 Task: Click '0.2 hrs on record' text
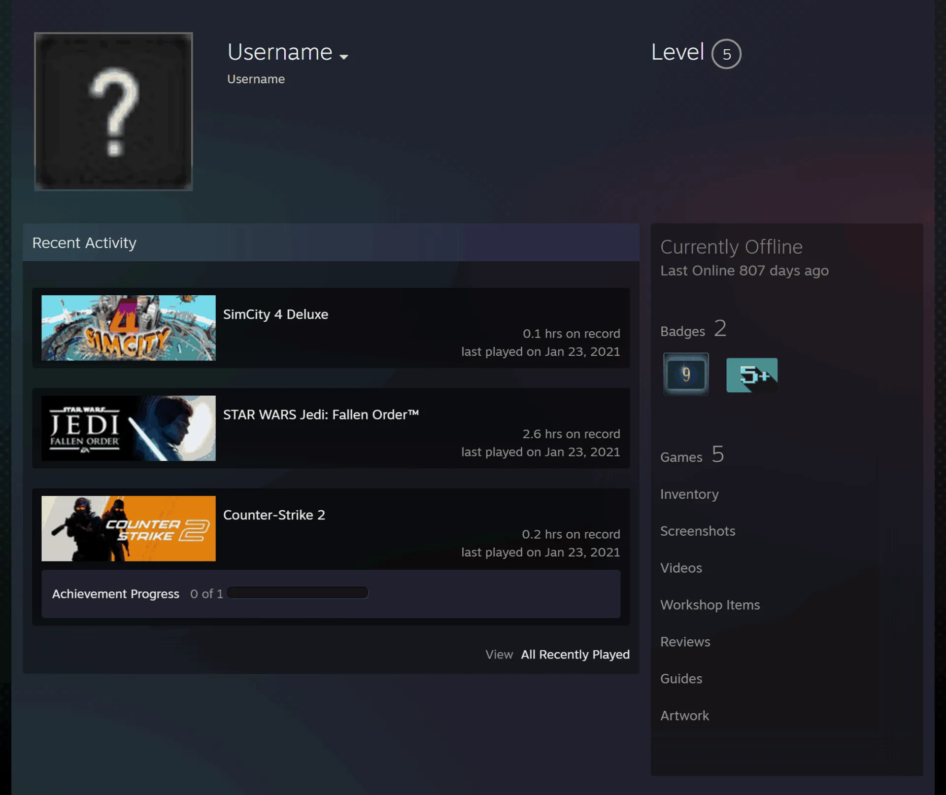pos(571,534)
